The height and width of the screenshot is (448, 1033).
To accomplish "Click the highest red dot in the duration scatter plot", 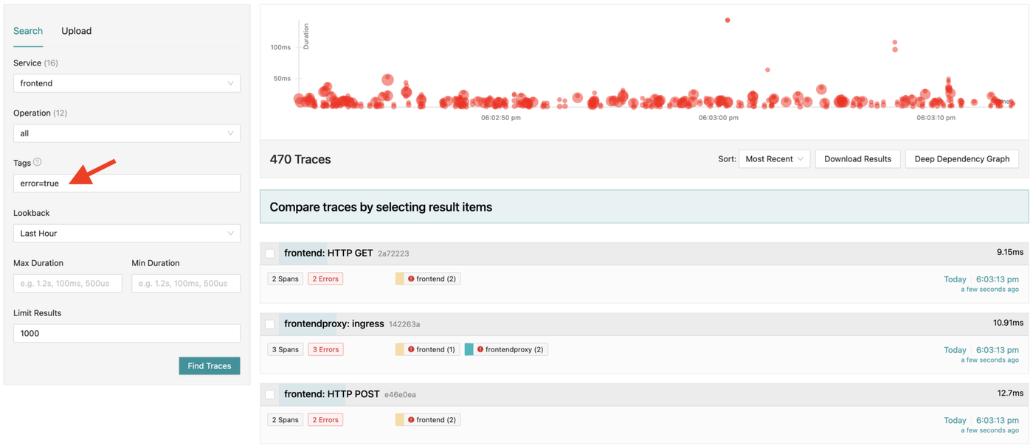I will pos(728,21).
